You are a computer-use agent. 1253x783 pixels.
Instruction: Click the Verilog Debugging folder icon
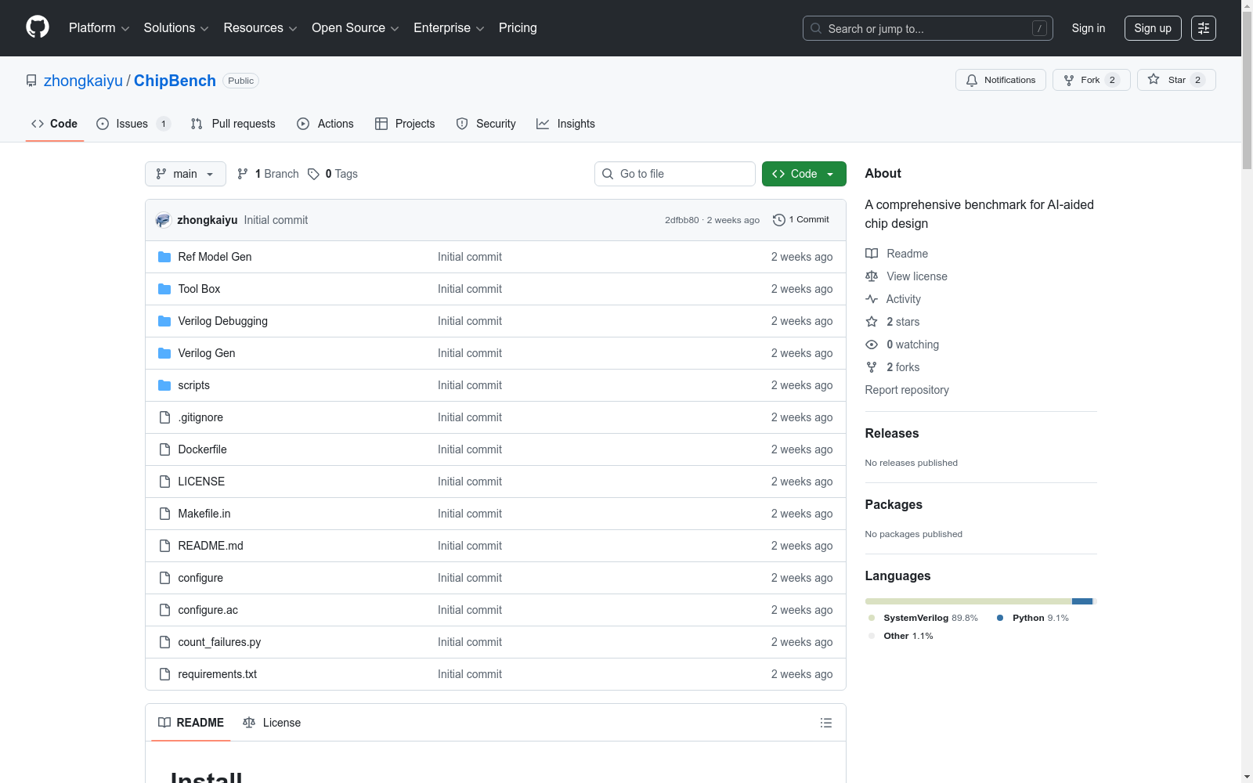[164, 321]
